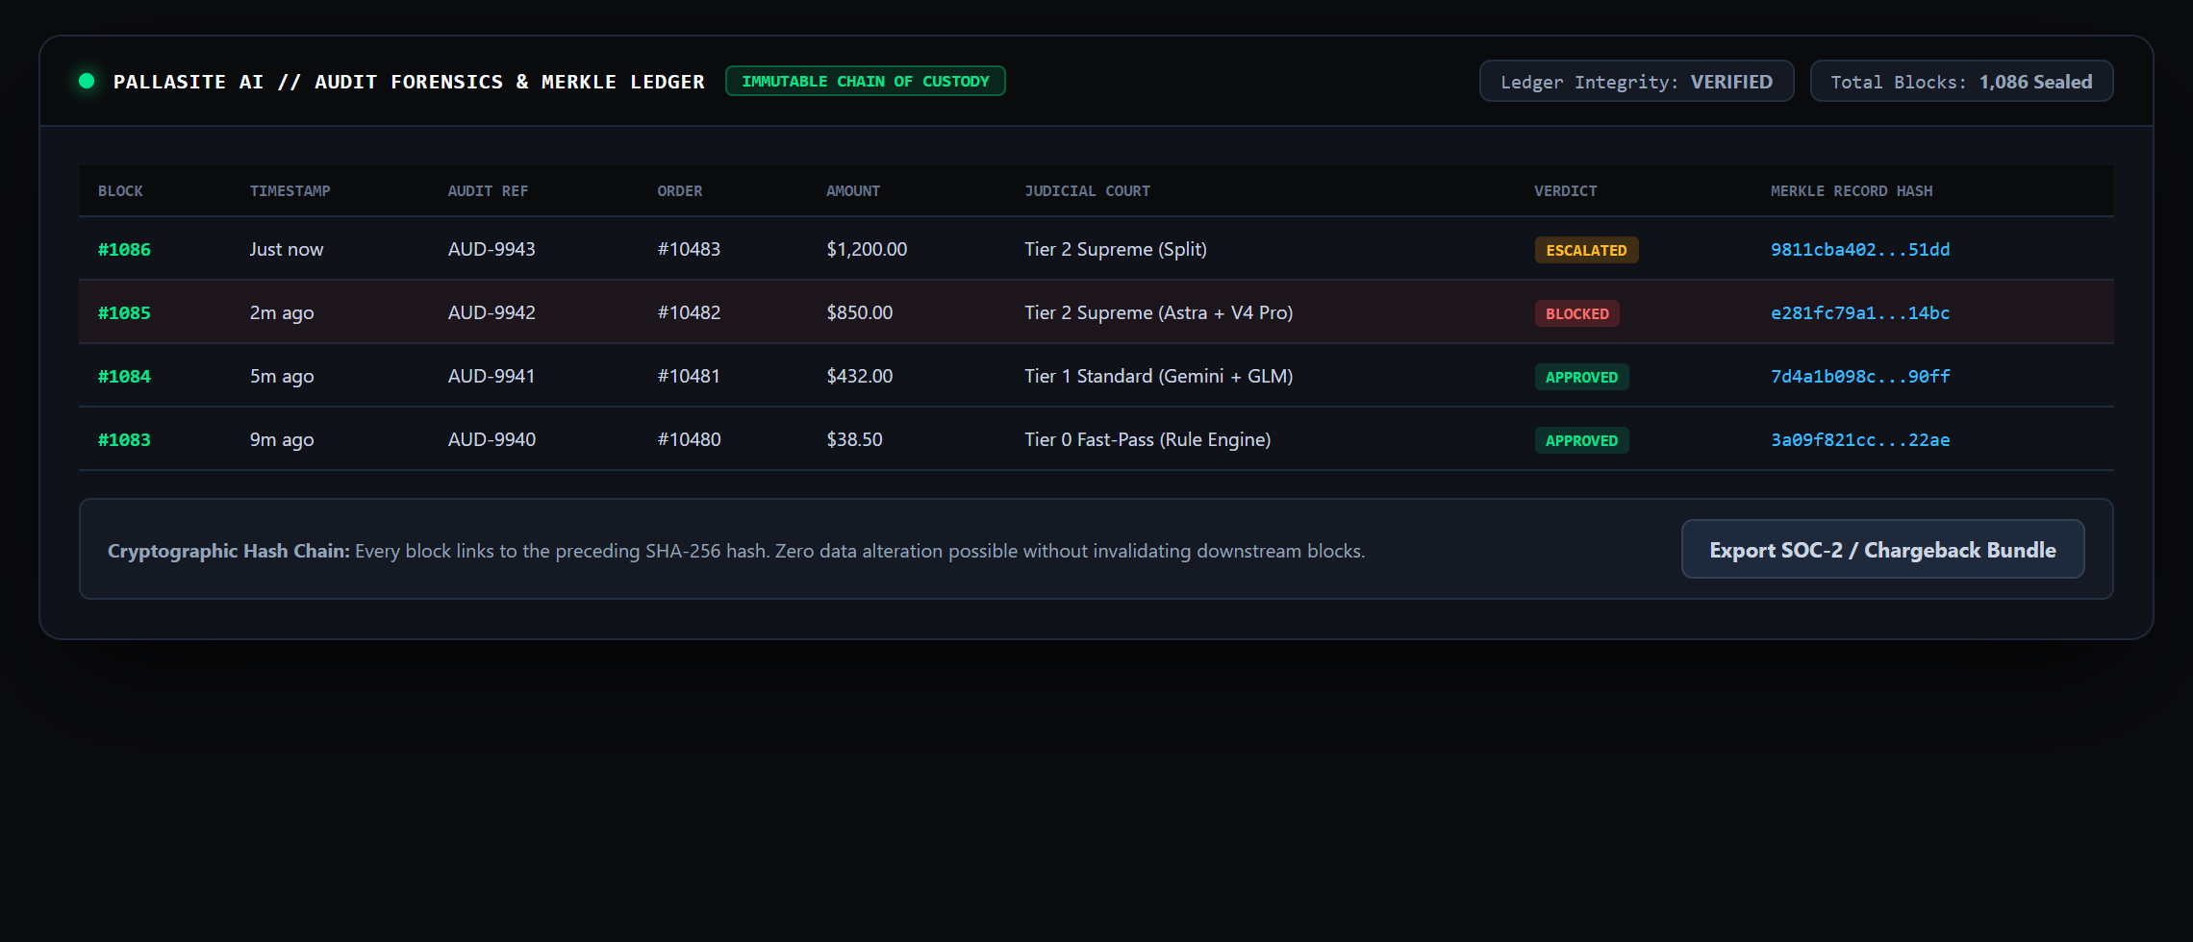2193x942 pixels.
Task: Select Tier 2 Supreme (Split) court cell
Action: click(x=1116, y=249)
